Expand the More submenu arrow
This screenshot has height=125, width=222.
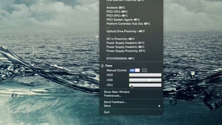160,106
